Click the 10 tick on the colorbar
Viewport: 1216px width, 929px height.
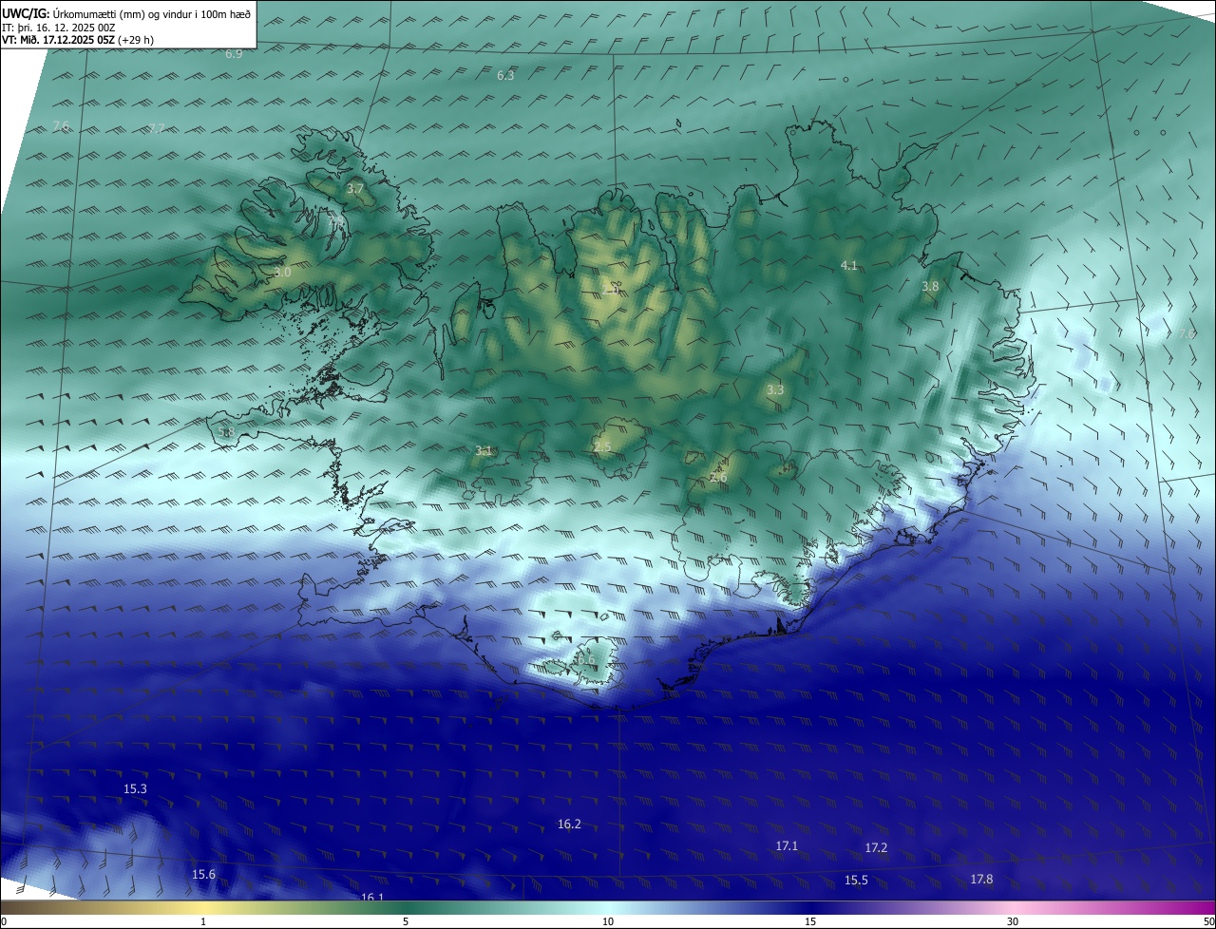click(608, 921)
